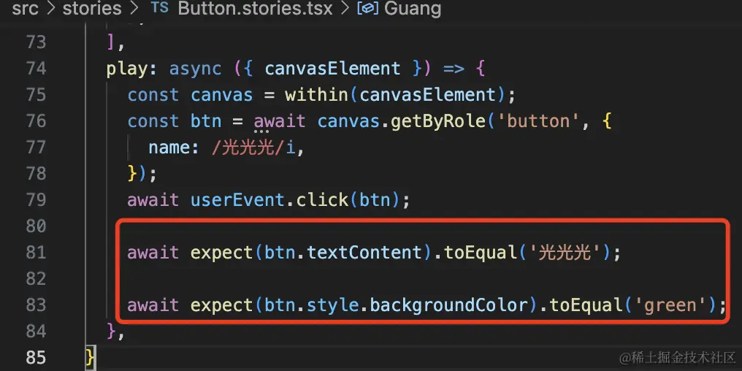Click the 'green' string on line 83

(x=669, y=305)
